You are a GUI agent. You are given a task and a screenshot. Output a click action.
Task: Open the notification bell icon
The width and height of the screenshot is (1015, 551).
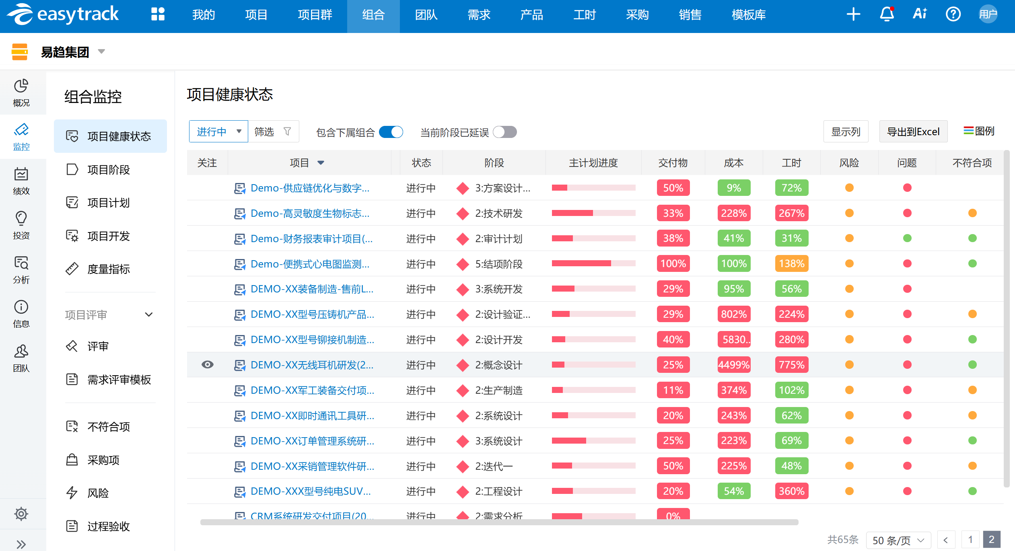pos(887,14)
